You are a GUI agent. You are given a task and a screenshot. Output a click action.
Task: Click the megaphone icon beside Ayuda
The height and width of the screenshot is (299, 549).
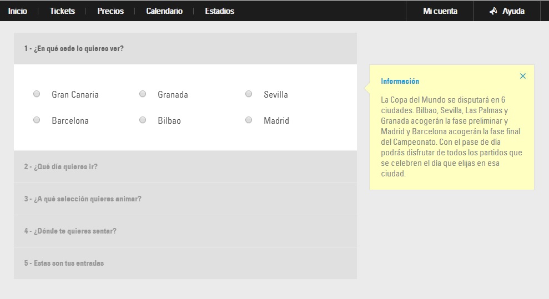pos(493,11)
